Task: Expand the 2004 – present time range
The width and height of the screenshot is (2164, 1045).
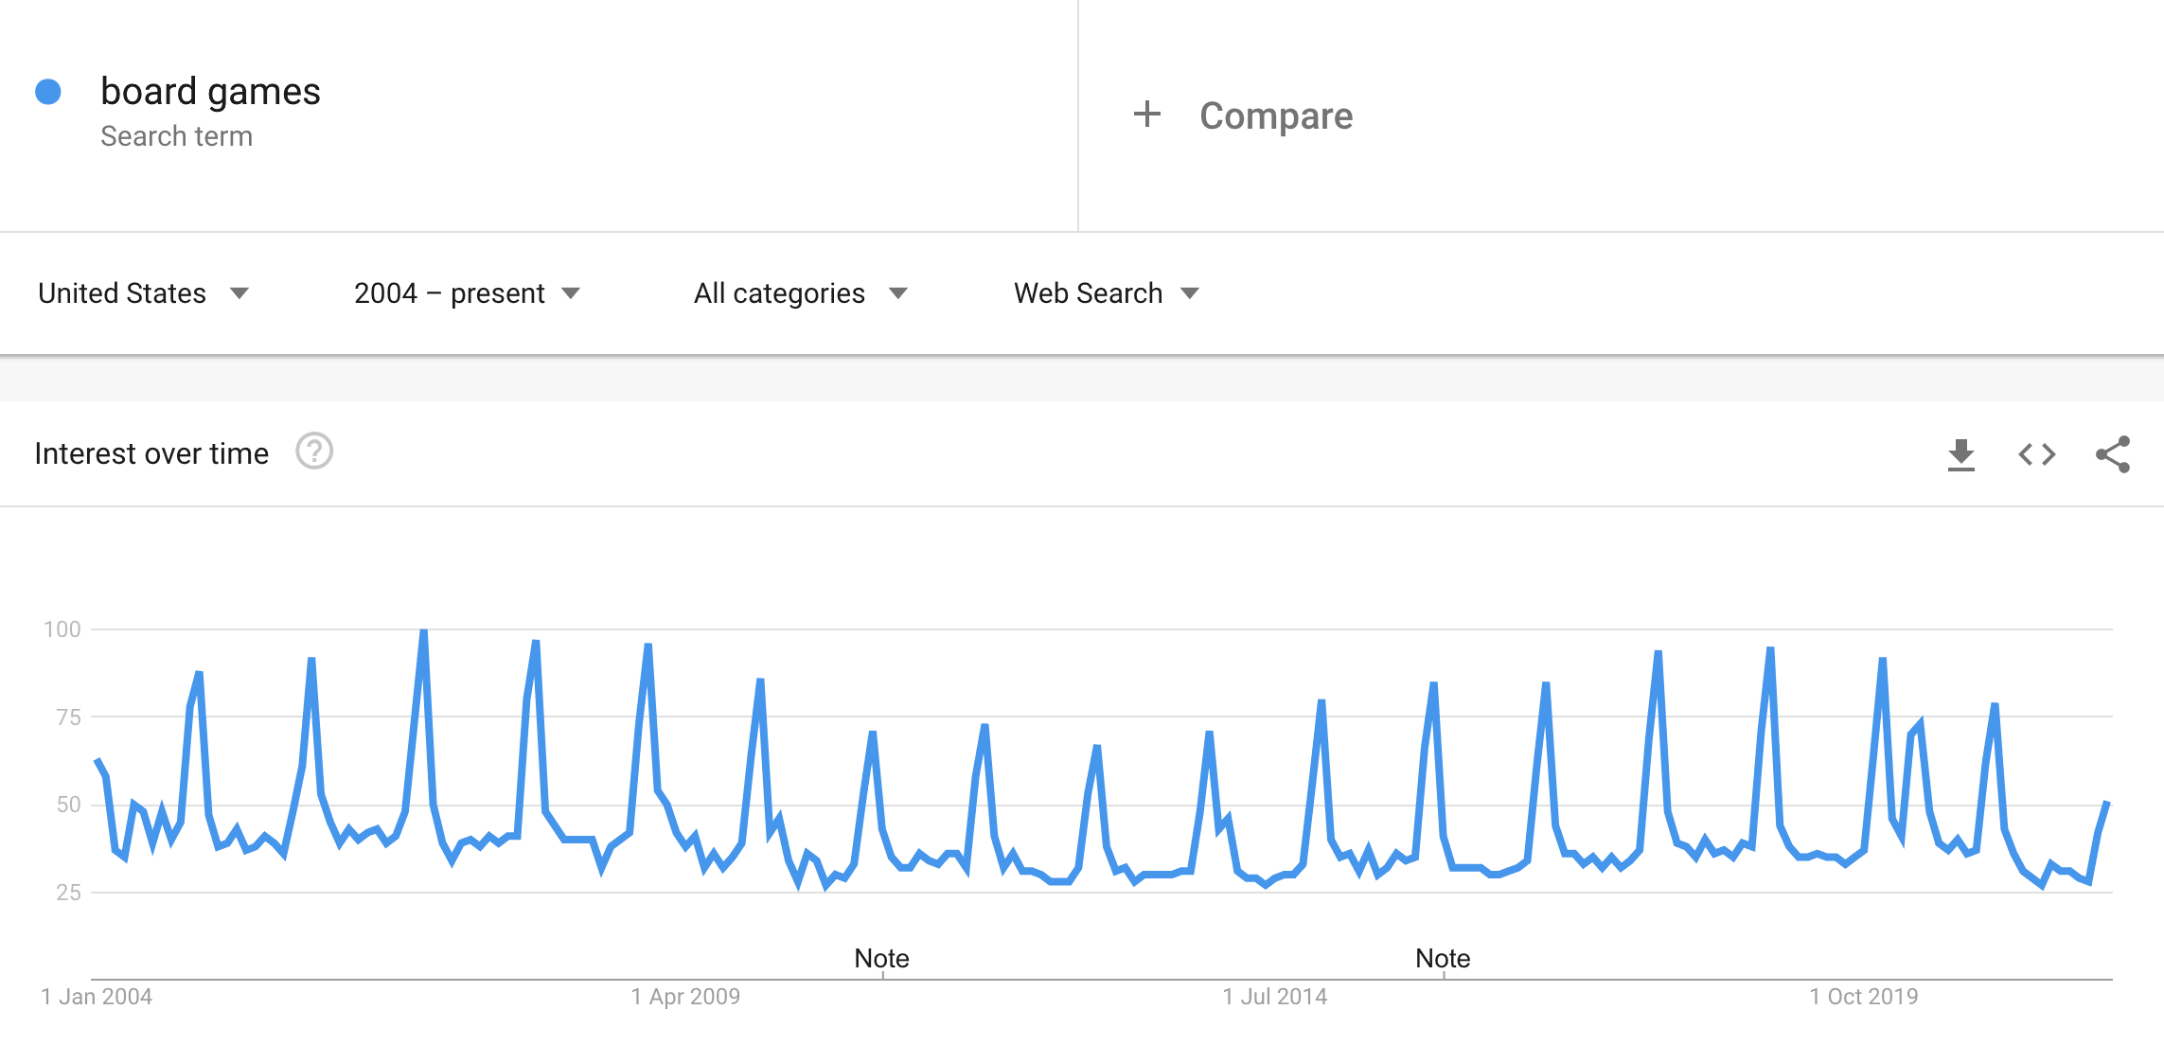Action: click(x=467, y=293)
